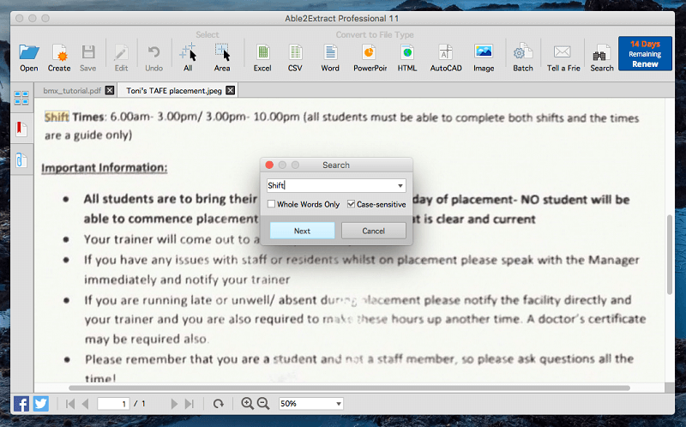The image size is (686, 427).
Task: Click the Important Information heading
Action: 104,168
